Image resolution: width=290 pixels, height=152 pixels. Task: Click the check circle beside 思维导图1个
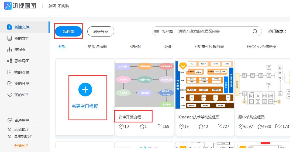10,136
